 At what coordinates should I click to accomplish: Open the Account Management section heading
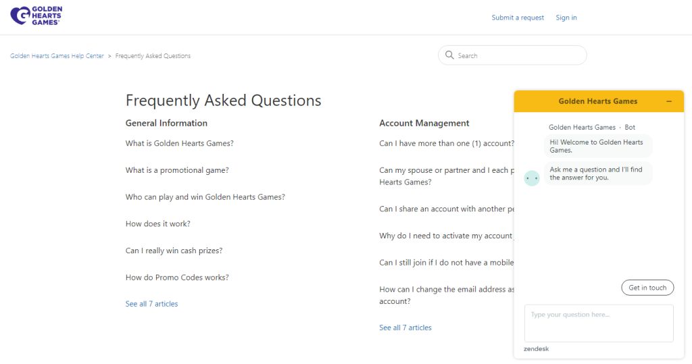tap(424, 123)
